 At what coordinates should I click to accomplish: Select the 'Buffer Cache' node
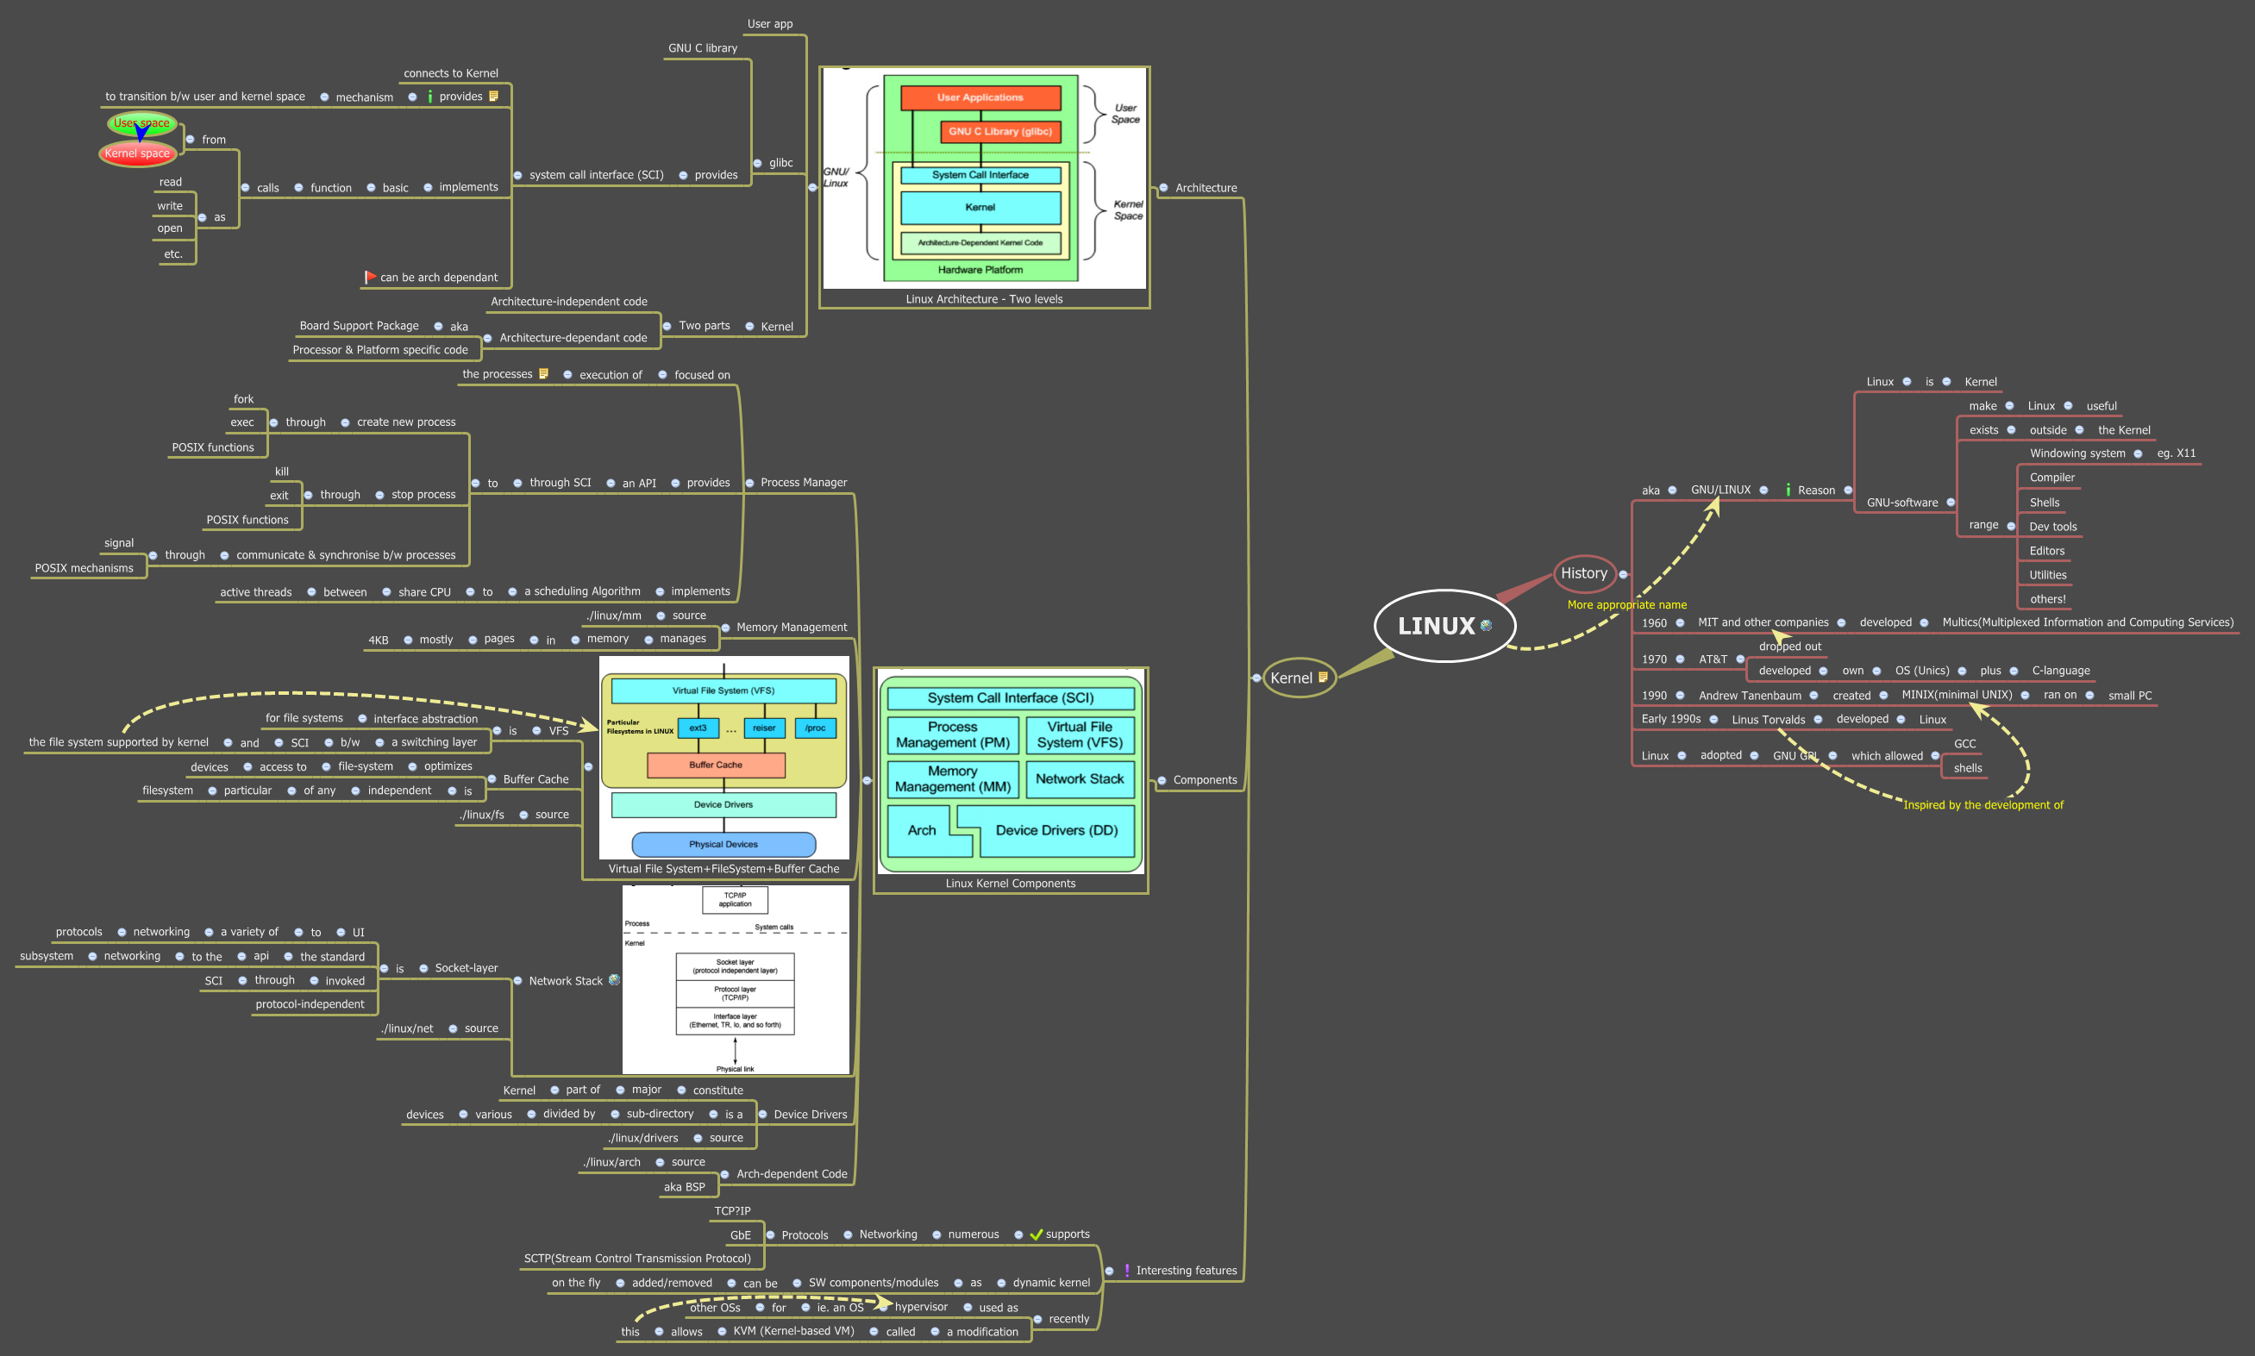[536, 779]
